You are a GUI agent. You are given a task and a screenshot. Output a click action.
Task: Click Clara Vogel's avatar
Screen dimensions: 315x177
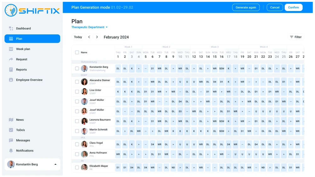click(x=84, y=144)
